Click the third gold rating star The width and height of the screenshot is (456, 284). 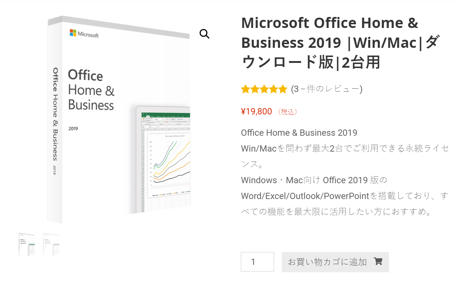264,89
